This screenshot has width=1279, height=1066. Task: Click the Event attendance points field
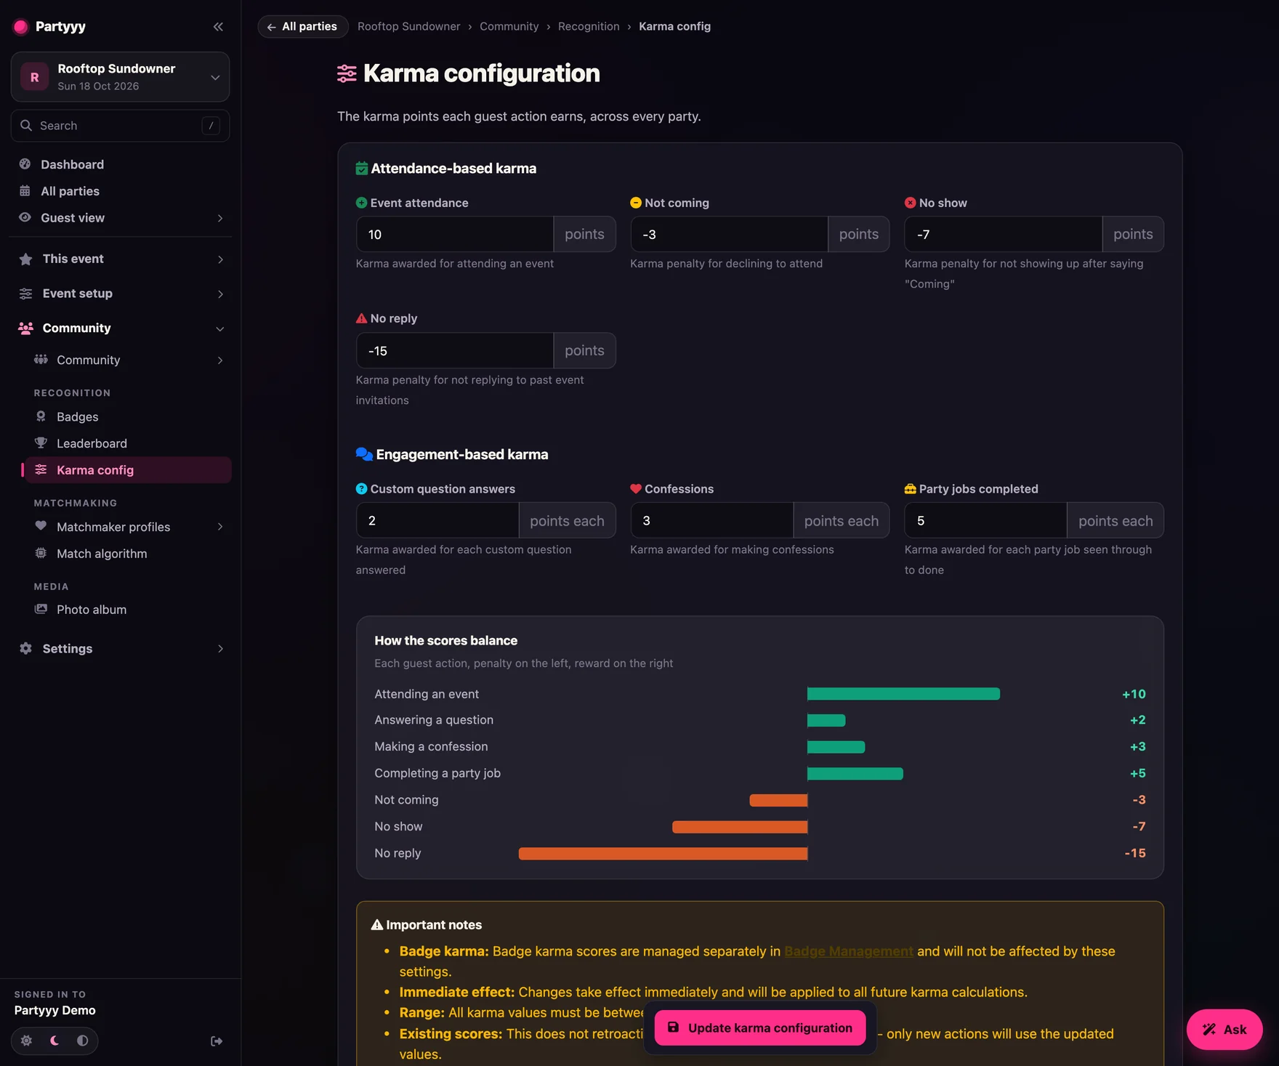click(455, 234)
